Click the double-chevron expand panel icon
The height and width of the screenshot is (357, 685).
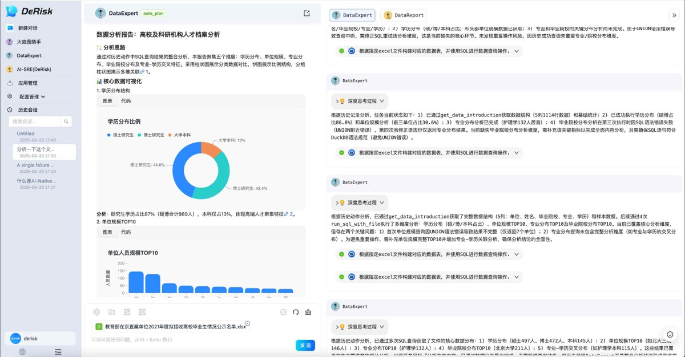coord(674,15)
